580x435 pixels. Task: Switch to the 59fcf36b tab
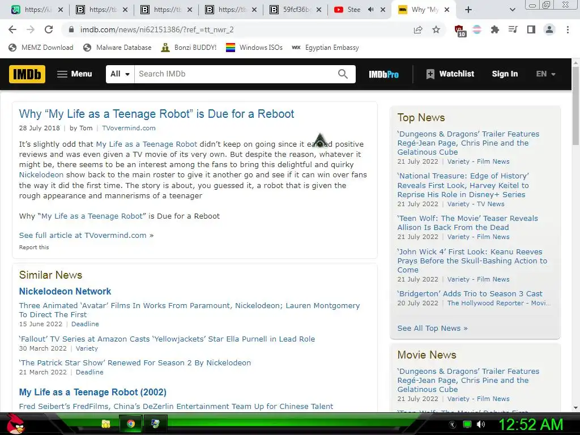tap(295, 10)
